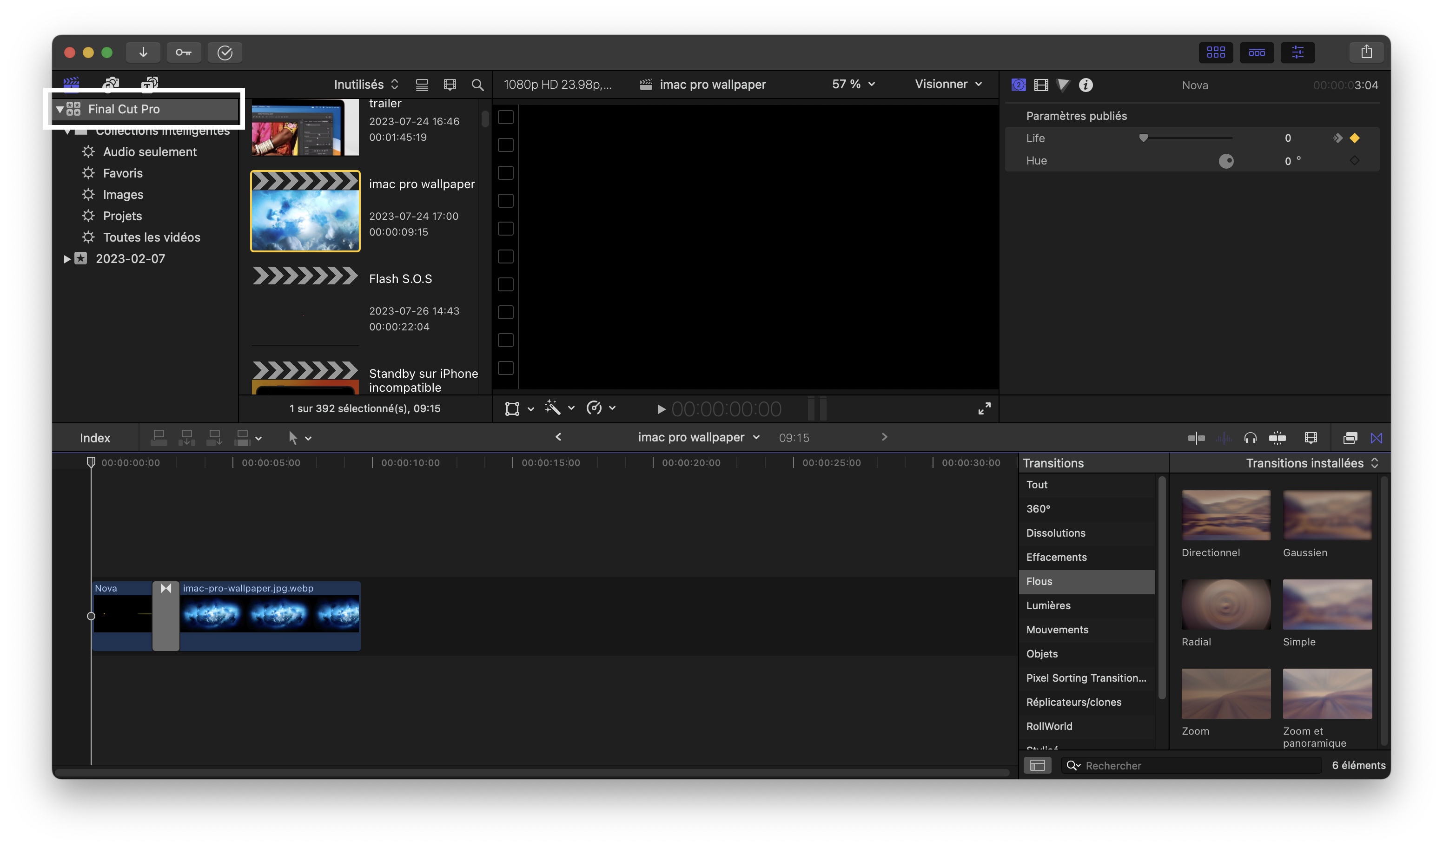Screen dimensions: 1443x848
Task: Select the Lumières transitions category
Action: tap(1048, 605)
